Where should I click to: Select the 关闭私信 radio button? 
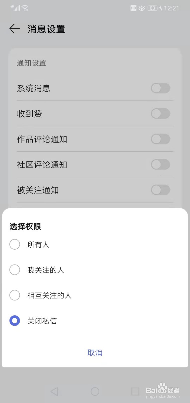15,321
